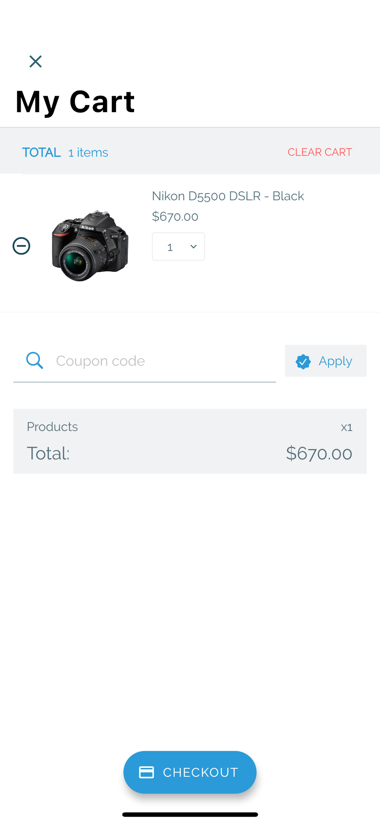Image resolution: width=380 pixels, height=824 pixels.
Task: Apply the coupon code
Action: (326, 361)
